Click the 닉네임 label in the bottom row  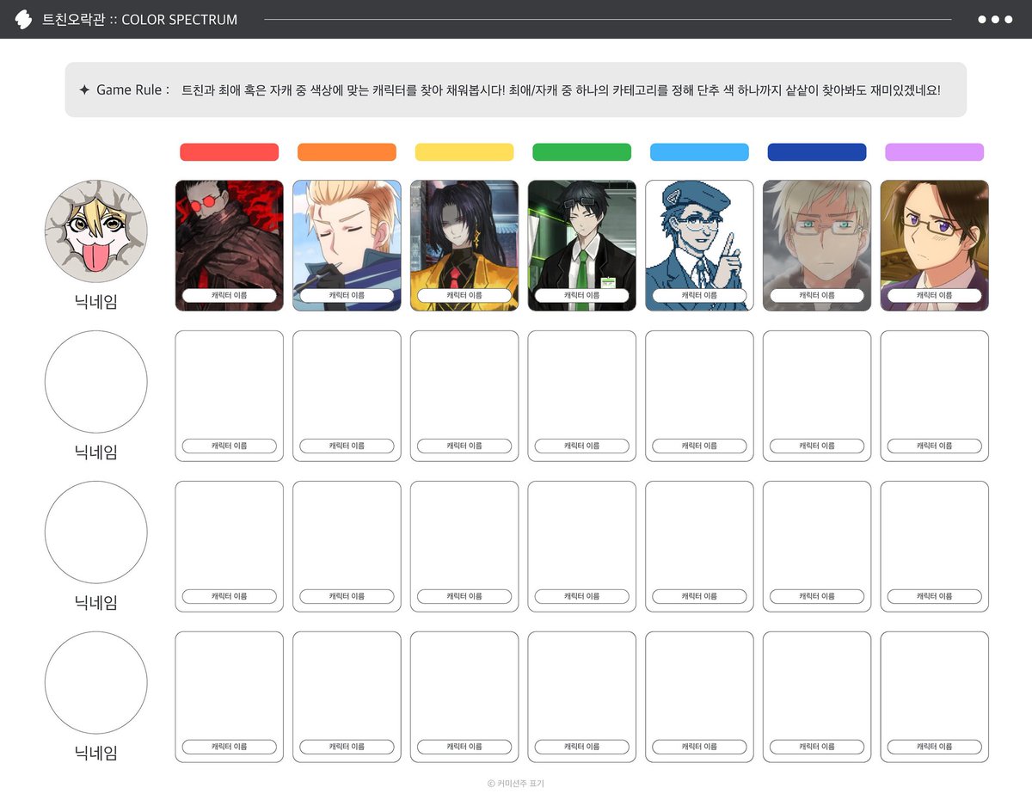(96, 753)
